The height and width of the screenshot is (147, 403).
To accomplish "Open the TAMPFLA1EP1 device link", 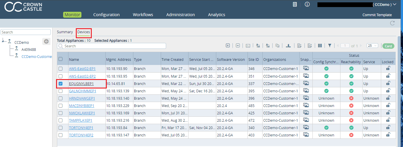I will point(81,120).
